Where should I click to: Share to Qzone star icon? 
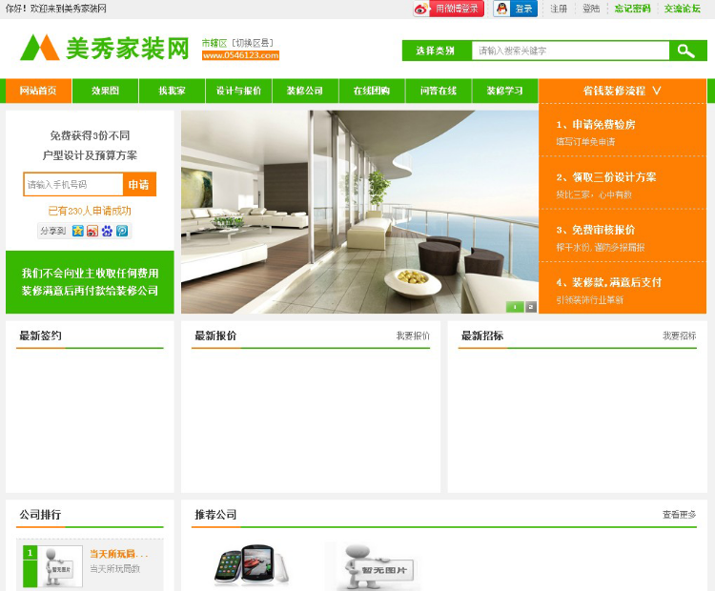coord(78,231)
